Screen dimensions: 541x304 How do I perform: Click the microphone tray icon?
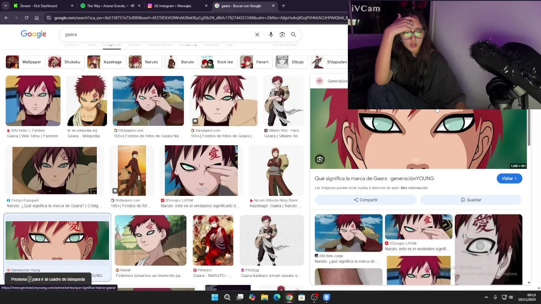tap(495, 297)
